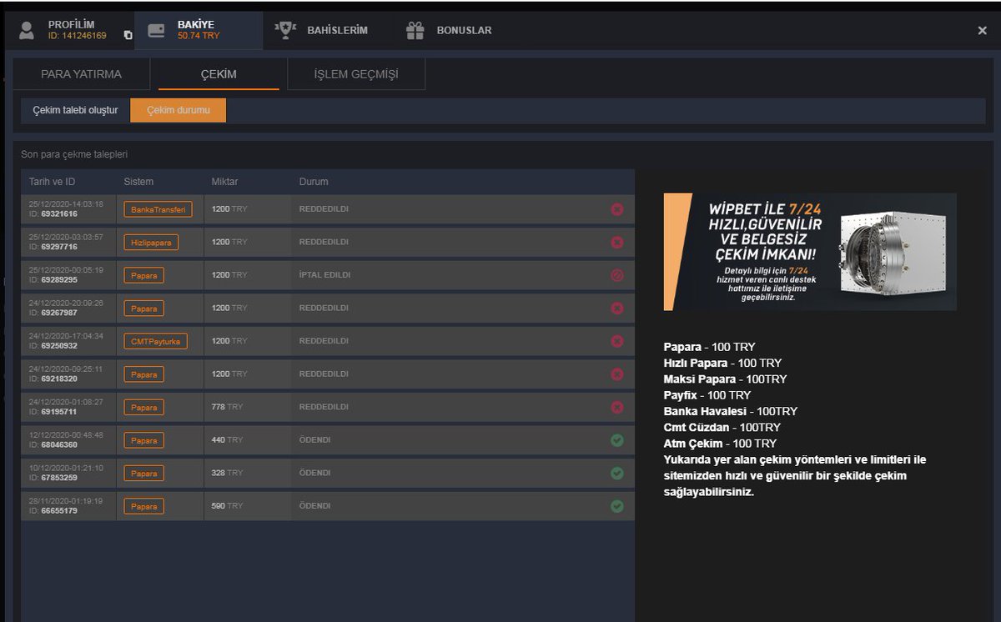This screenshot has height=622, width=1001.
Task: Click rejected icon for request 69250932
Action: point(617,341)
